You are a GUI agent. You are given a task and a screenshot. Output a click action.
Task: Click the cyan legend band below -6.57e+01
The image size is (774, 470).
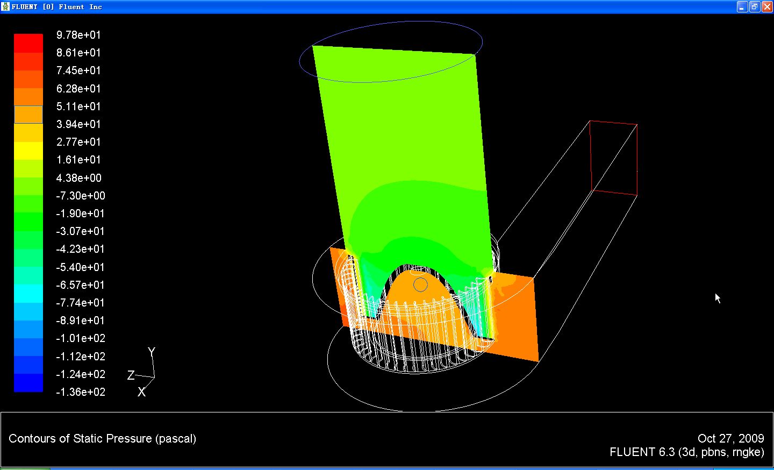(28, 294)
